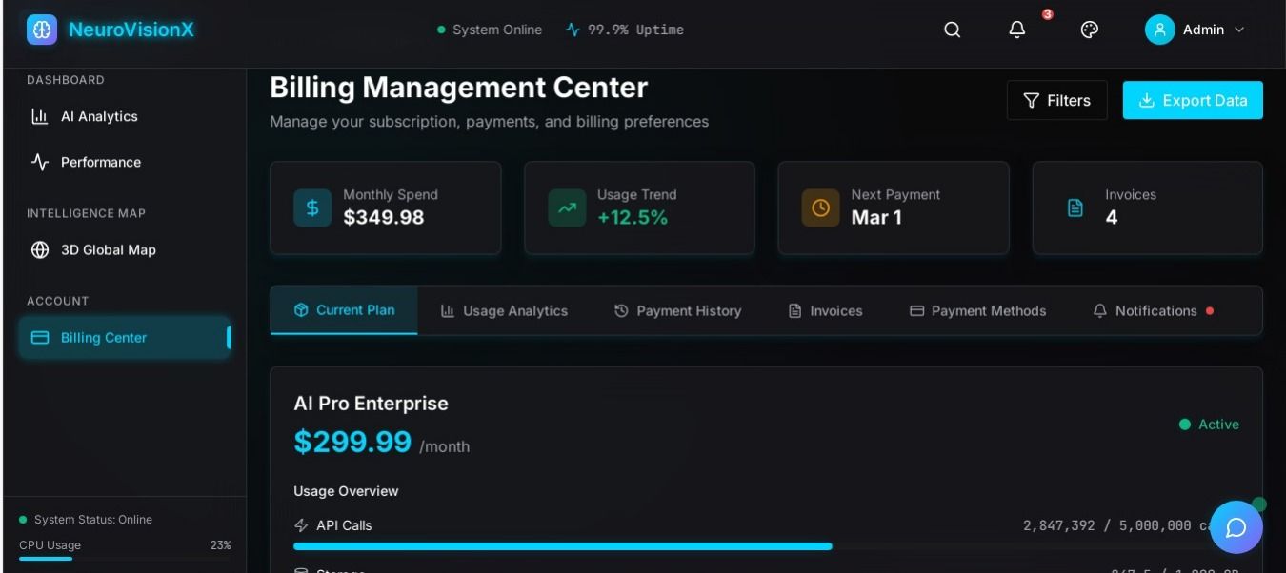Expand the Admin account dropdown

click(x=1239, y=30)
